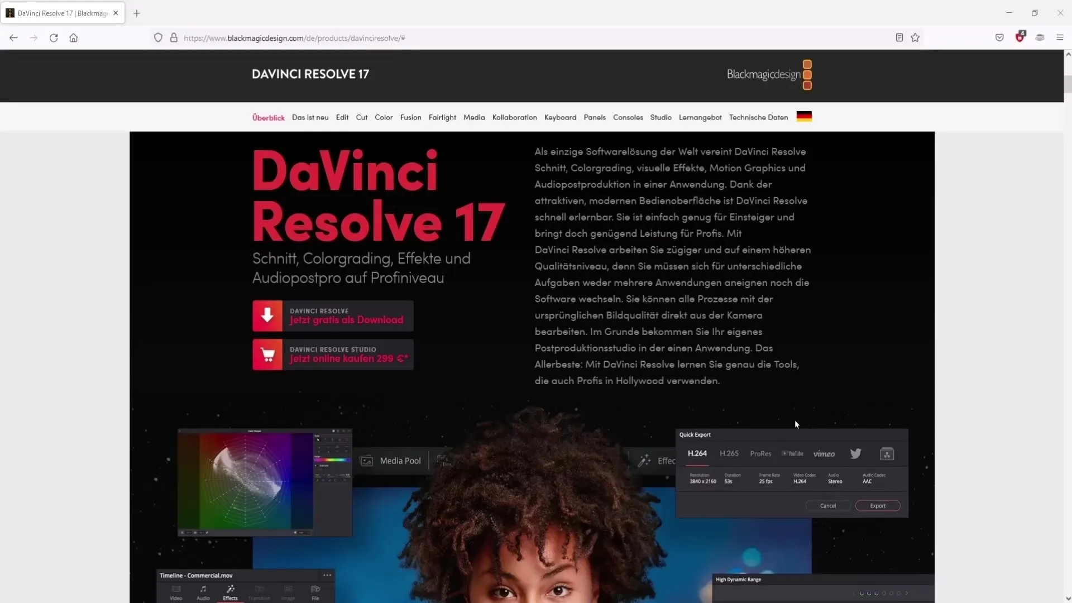Expand the Technische Daten menu item

tap(758, 117)
